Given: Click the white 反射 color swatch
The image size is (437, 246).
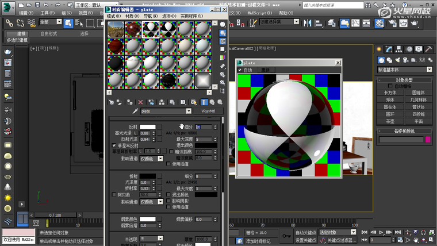Looking at the screenshot, I should click(148, 126).
